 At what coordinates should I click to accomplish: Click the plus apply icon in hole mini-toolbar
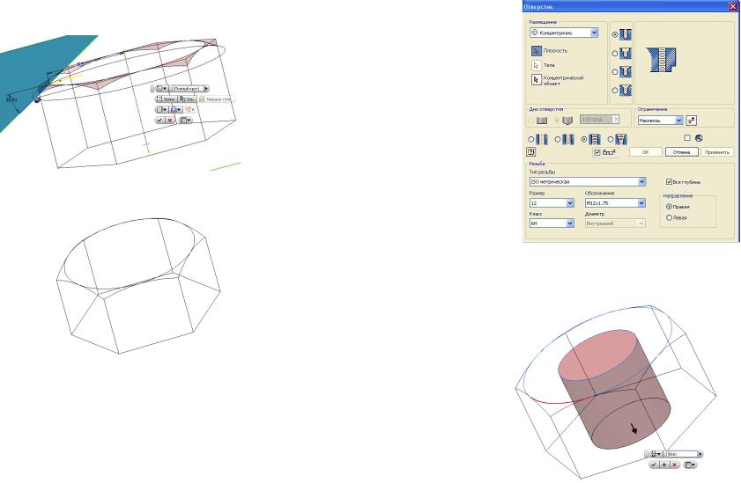click(664, 465)
